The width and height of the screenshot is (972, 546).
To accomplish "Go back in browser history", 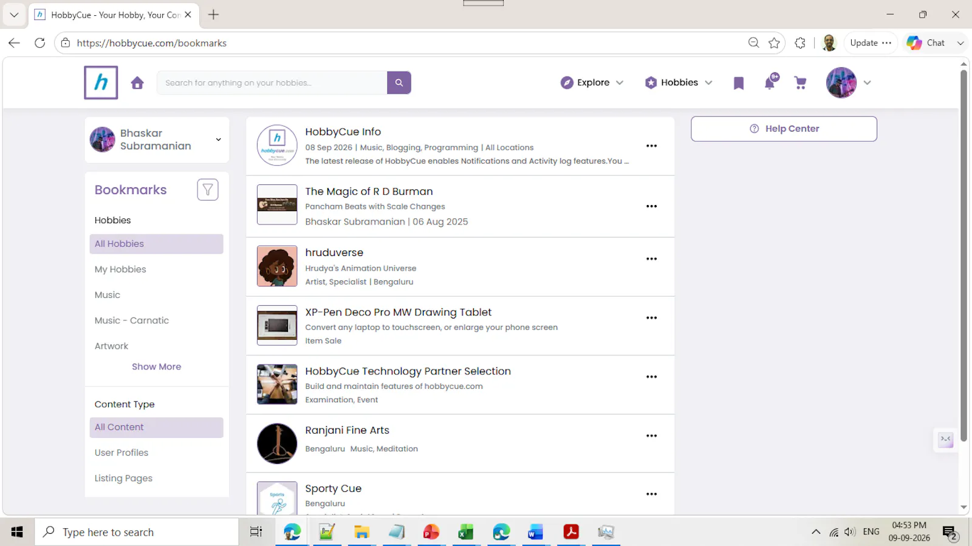I will 15,42.
